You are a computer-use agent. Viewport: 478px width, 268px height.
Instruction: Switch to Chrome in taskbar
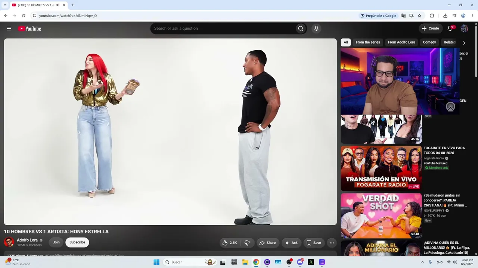256,262
